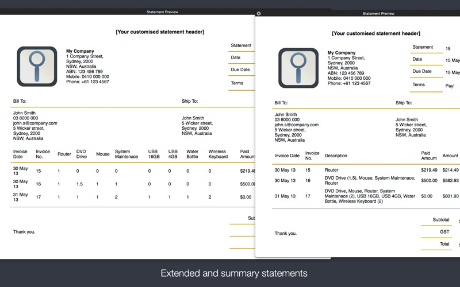The width and height of the screenshot is (460, 287).
Task: Click 'Mobile: 0410 000 000' in back window
Action: (x=87, y=77)
